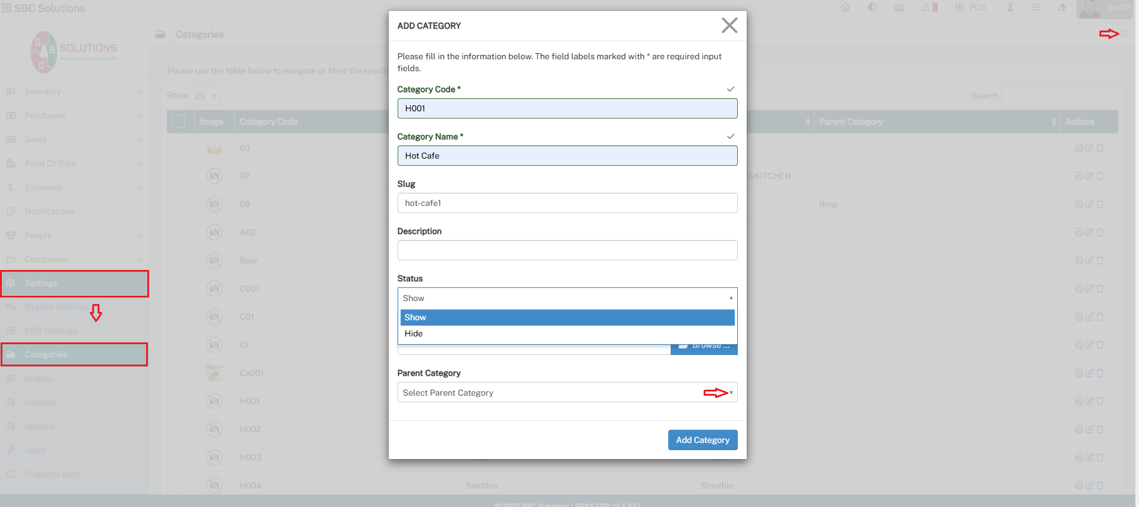Click the delete trash icon for category 03

click(x=1100, y=148)
